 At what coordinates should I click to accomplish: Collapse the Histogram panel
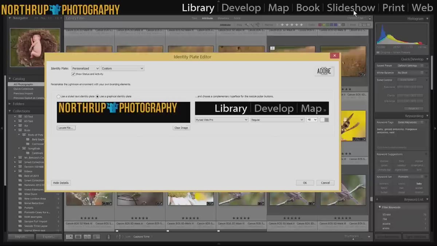428,19
